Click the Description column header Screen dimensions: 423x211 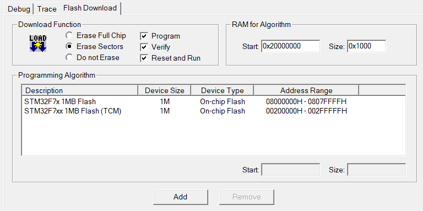(x=80, y=90)
